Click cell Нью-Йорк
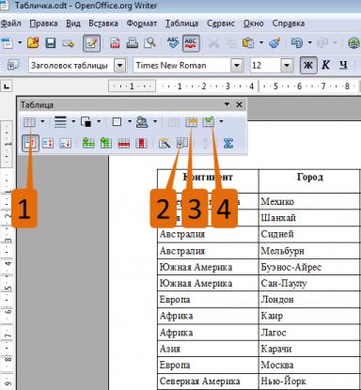 pos(309,382)
